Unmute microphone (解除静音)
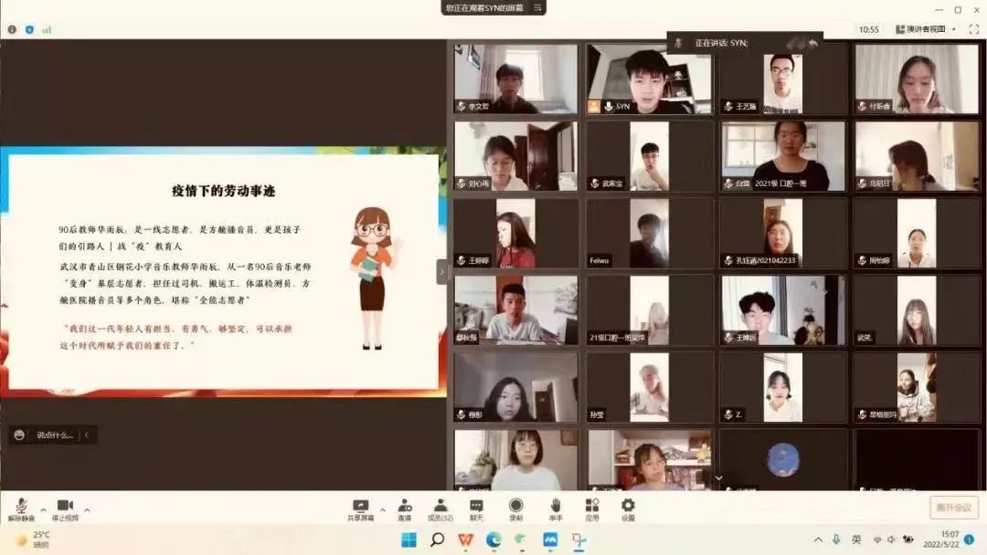Viewport: 987px width, 555px height. tap(21, 508)
